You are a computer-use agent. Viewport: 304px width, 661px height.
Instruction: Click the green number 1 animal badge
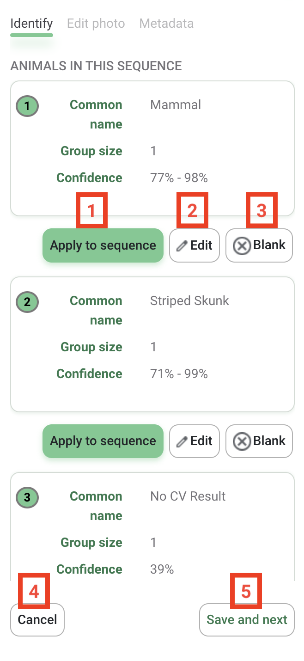(27, 106)
